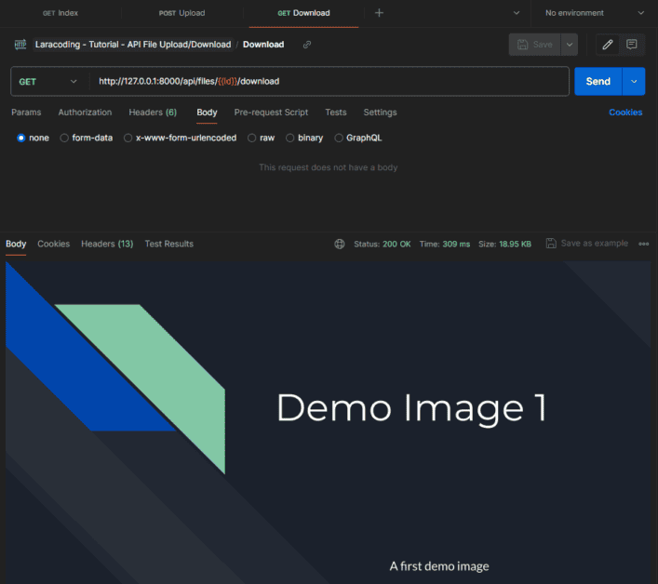Viewport: 658px width, 584px height.
Task: Open the Pre-request Script tab
Action: pos(271,113)
